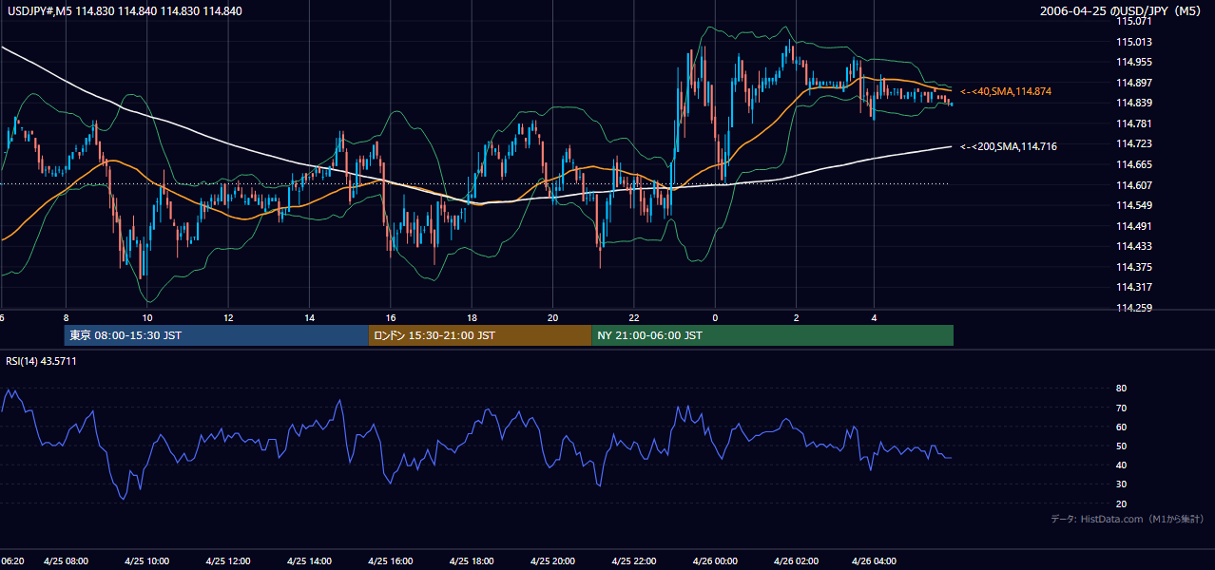Click the RSI 30 level label
This screenshot has width=1215, height=570.
(1121, 484)
